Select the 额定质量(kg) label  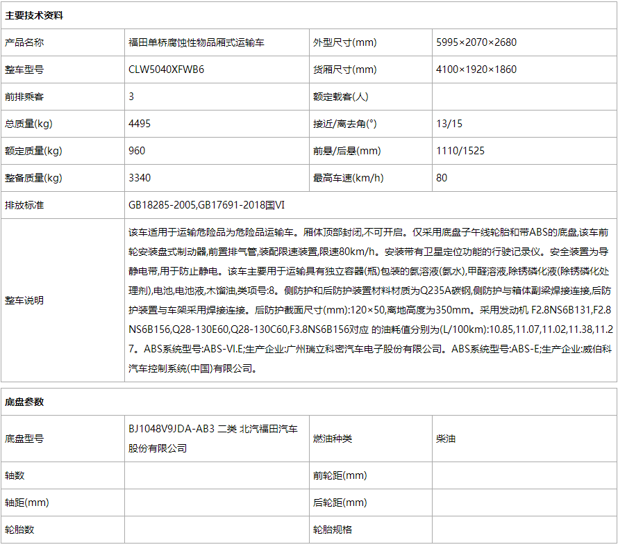click(x=33, y=151)
